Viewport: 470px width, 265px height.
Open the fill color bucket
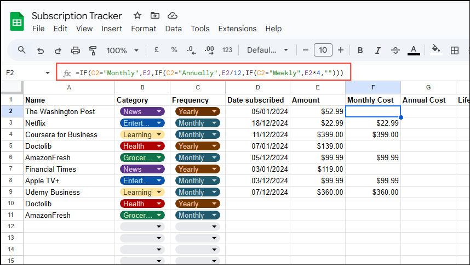tap(436, 49)
